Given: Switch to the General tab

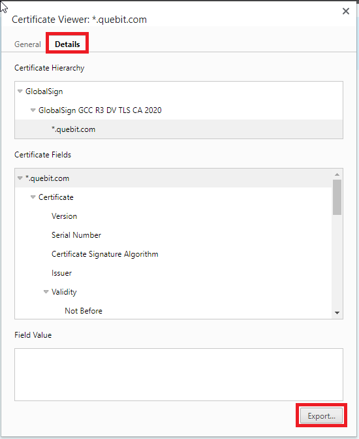Looking at the screenshot, I should [x=27, y=44].
